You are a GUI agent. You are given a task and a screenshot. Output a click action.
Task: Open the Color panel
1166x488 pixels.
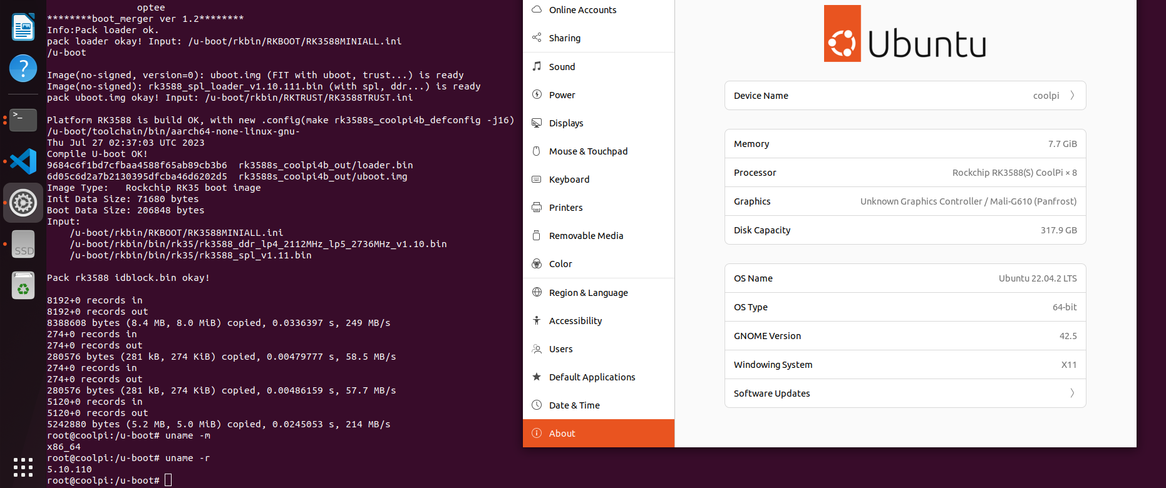coord(599,263)
